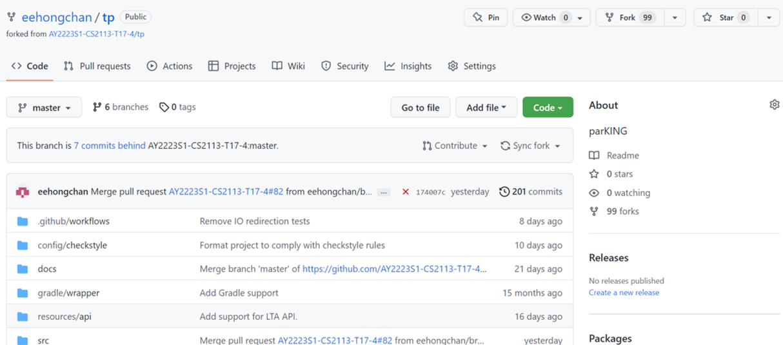This screenshot has width=783, height=345.
Task: Expand the Contribute dropdown
Action: pyautogui.click(x=455, y=146)
